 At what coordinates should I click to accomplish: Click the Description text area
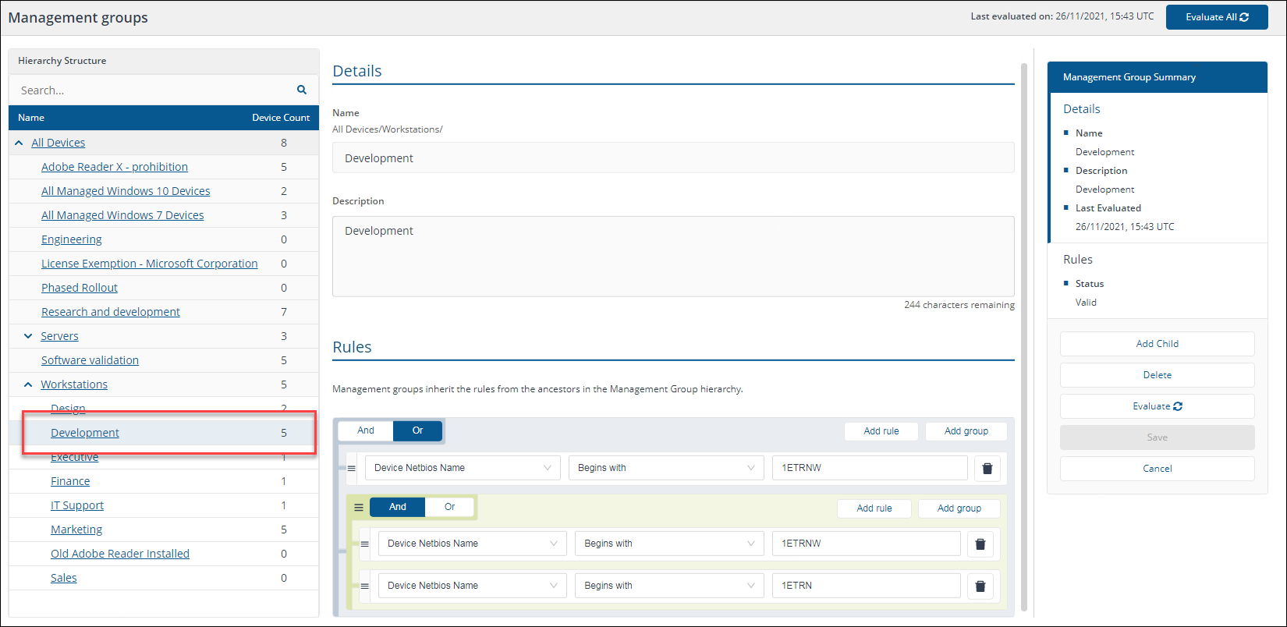point(673,256)
